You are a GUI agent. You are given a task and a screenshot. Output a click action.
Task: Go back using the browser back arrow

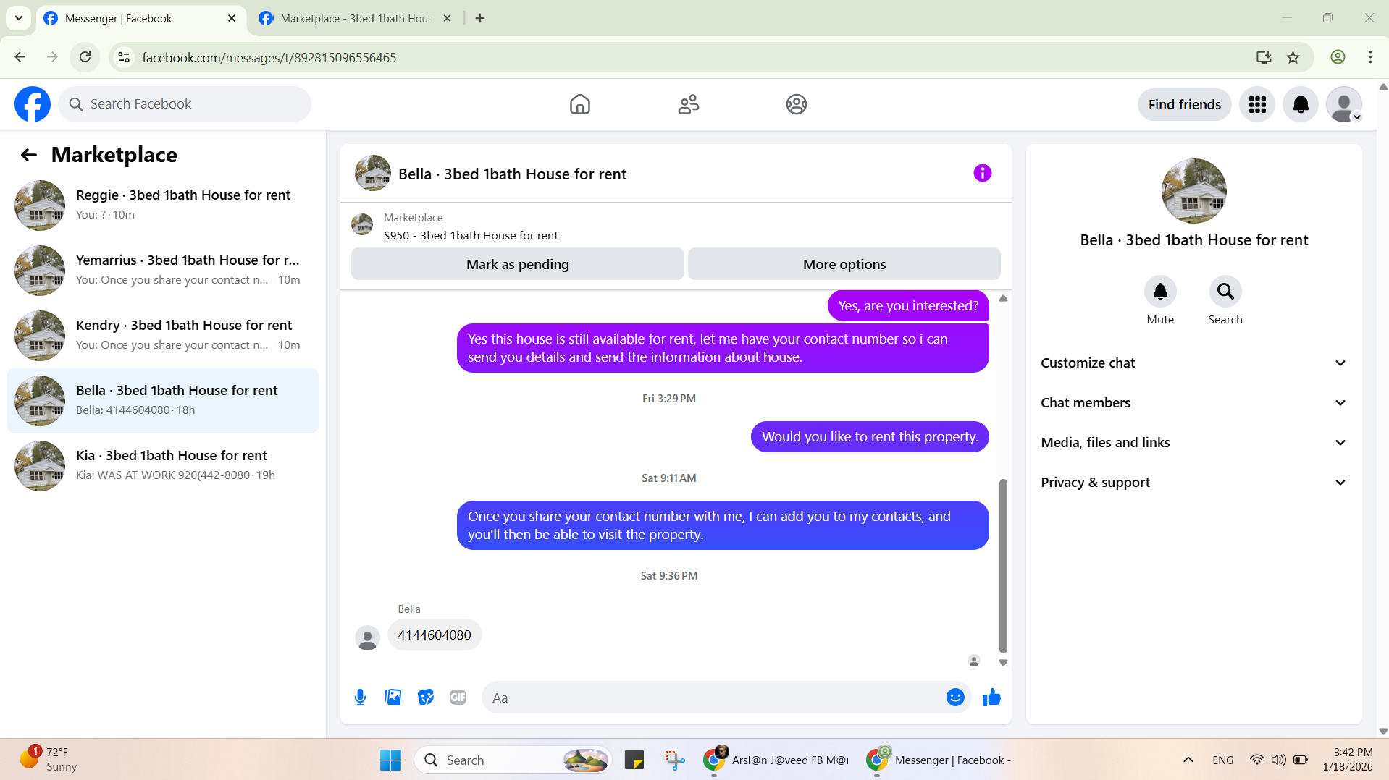[20, 57]
